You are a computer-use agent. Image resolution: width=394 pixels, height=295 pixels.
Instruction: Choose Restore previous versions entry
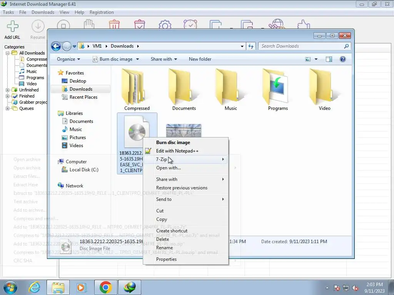point(186,188)
